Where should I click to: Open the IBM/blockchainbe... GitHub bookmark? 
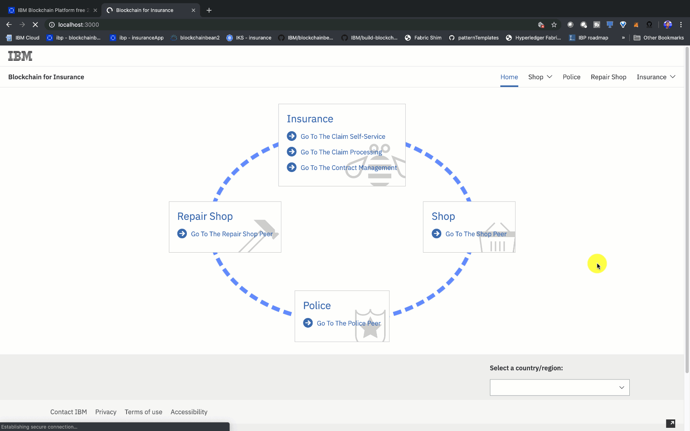coord(306,38)
